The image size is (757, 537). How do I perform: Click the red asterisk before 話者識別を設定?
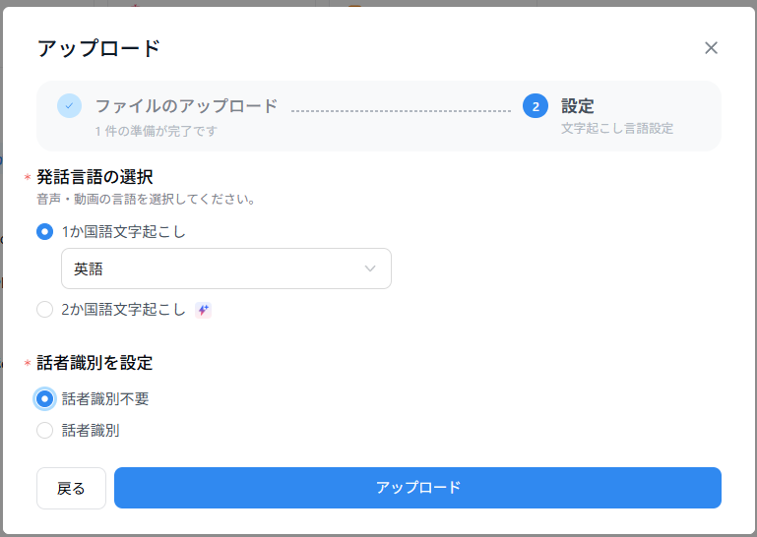click(x=28, y=364)
